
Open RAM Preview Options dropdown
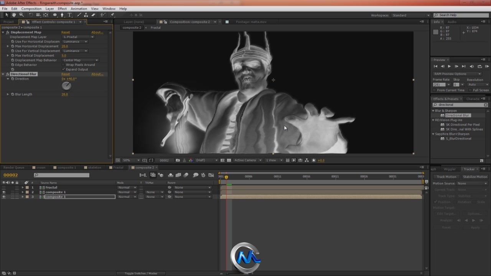tap(457, 74)
